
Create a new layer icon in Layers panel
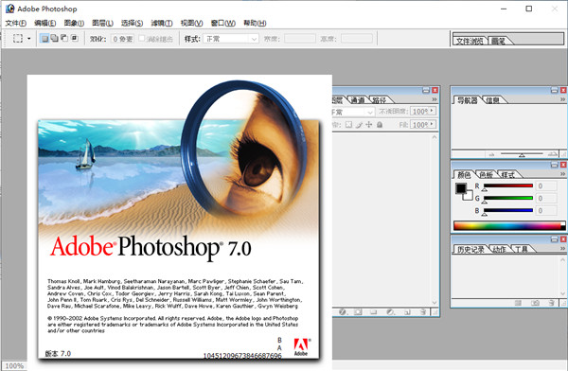coord(407,312)
